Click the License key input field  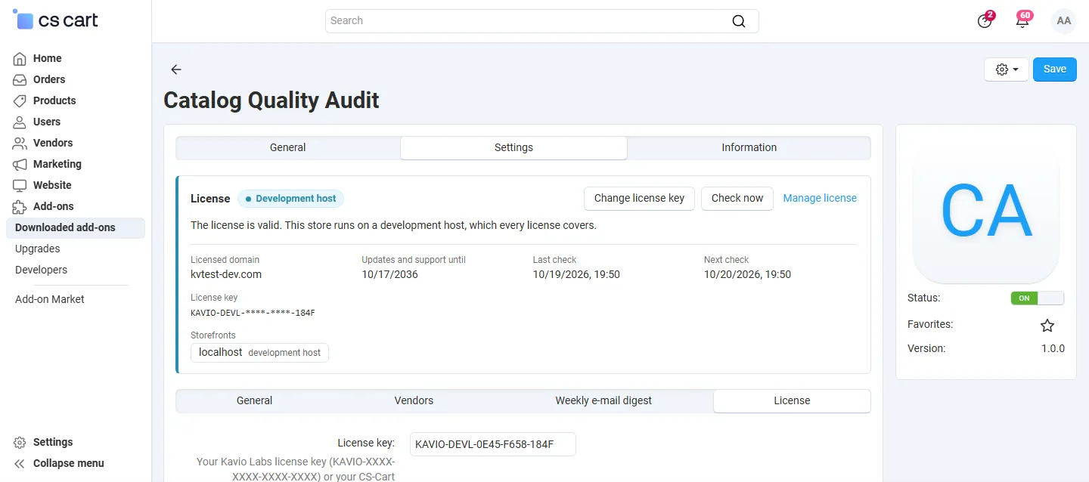click(492, 444)
